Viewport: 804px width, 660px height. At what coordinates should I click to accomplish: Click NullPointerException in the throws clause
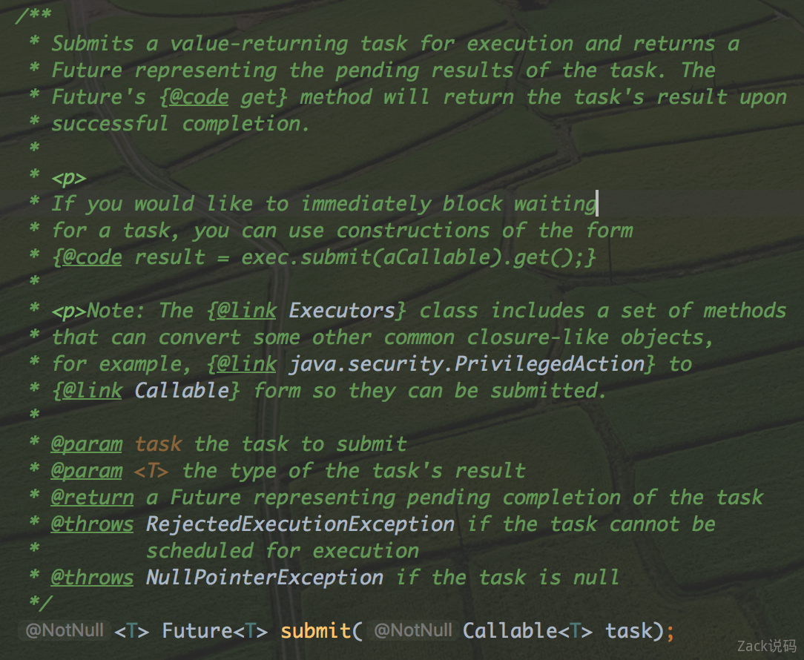[x=265, y=578]
